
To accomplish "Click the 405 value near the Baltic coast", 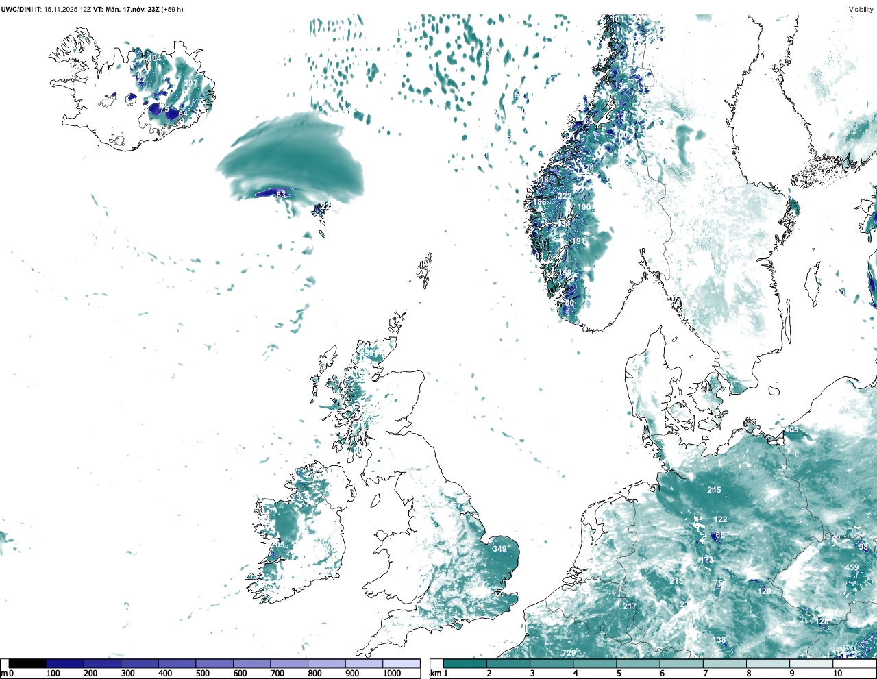I will [x=791, y=430].
